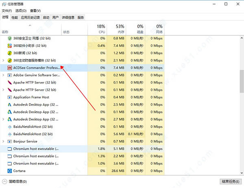Select the Application Frame Host row
244x188 pixels.
(x=82, y=97)
